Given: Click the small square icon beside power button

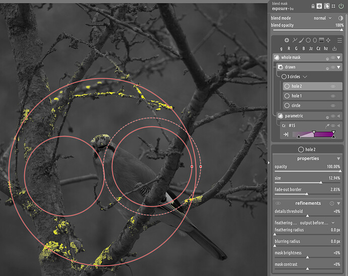Looking at the screenshot, I should 333,6.
